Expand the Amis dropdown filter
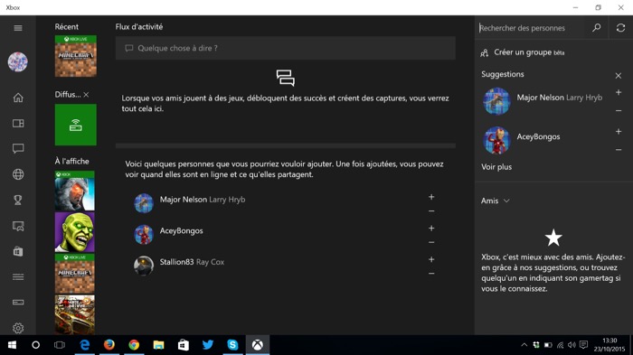This screenshot has width=633, height=355. coord(495,201)
